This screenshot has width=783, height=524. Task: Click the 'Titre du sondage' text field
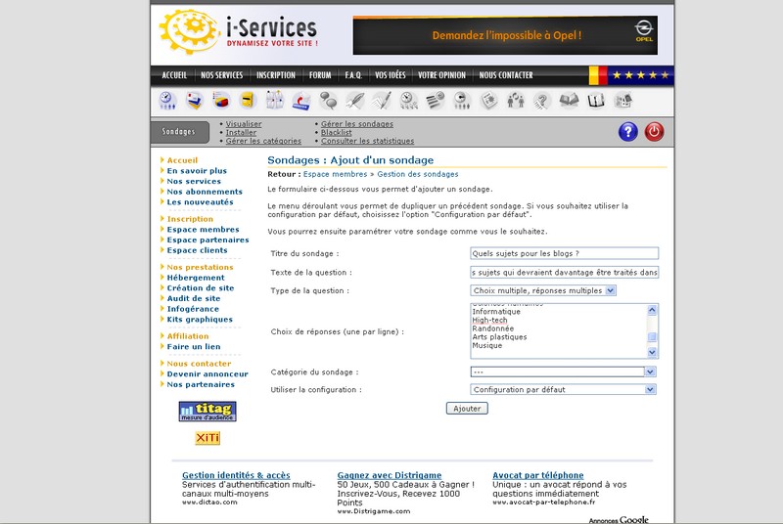[565, 253]
